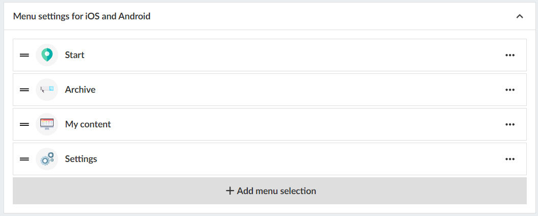The image size is (538, 216).
Task: Open the three-dot menu for Settings
Action: tap(510, 159)
